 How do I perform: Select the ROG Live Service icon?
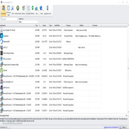pos(2,59)
